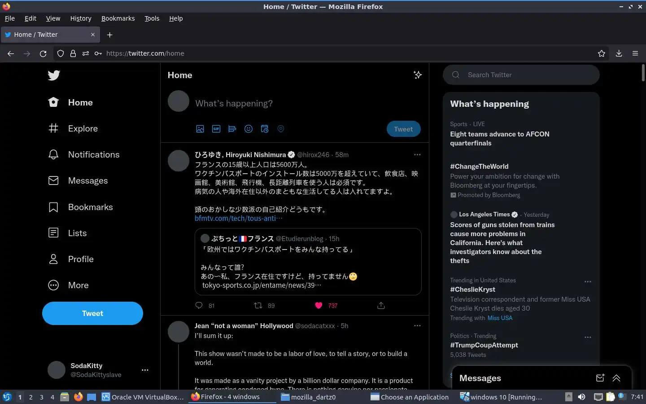Reload the current page
The height and width of the screenshot is (404, 646).
tap(43, 53)
